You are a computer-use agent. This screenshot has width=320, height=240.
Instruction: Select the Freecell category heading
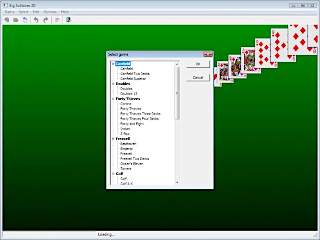click(123, 139)
